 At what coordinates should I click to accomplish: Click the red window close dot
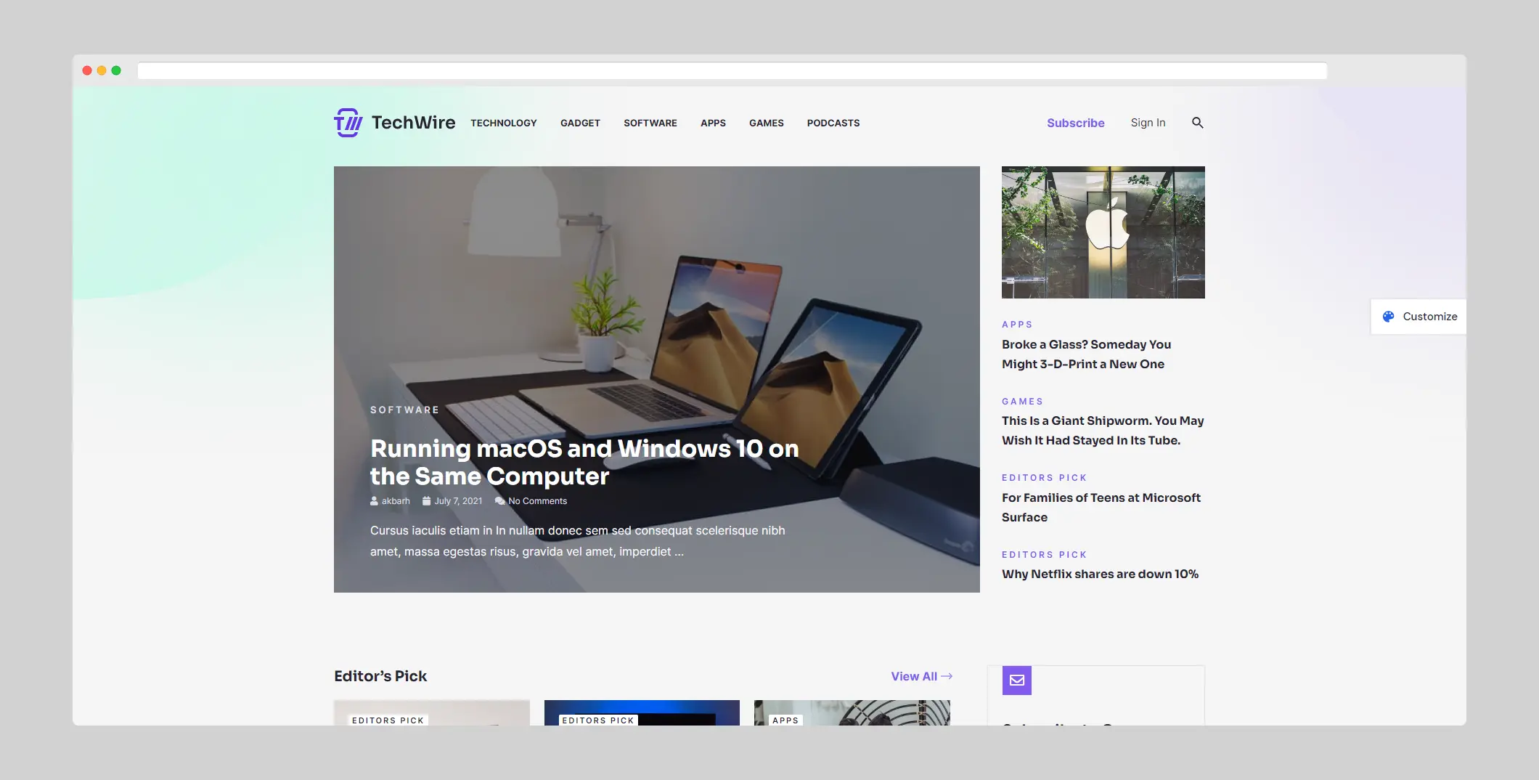[x=87, y=70]
